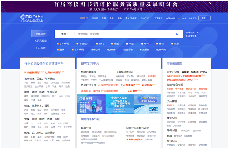Screen dimensions: 230x151
Task: Open the 研究学习平台 heading
Action: click(90, 63)
